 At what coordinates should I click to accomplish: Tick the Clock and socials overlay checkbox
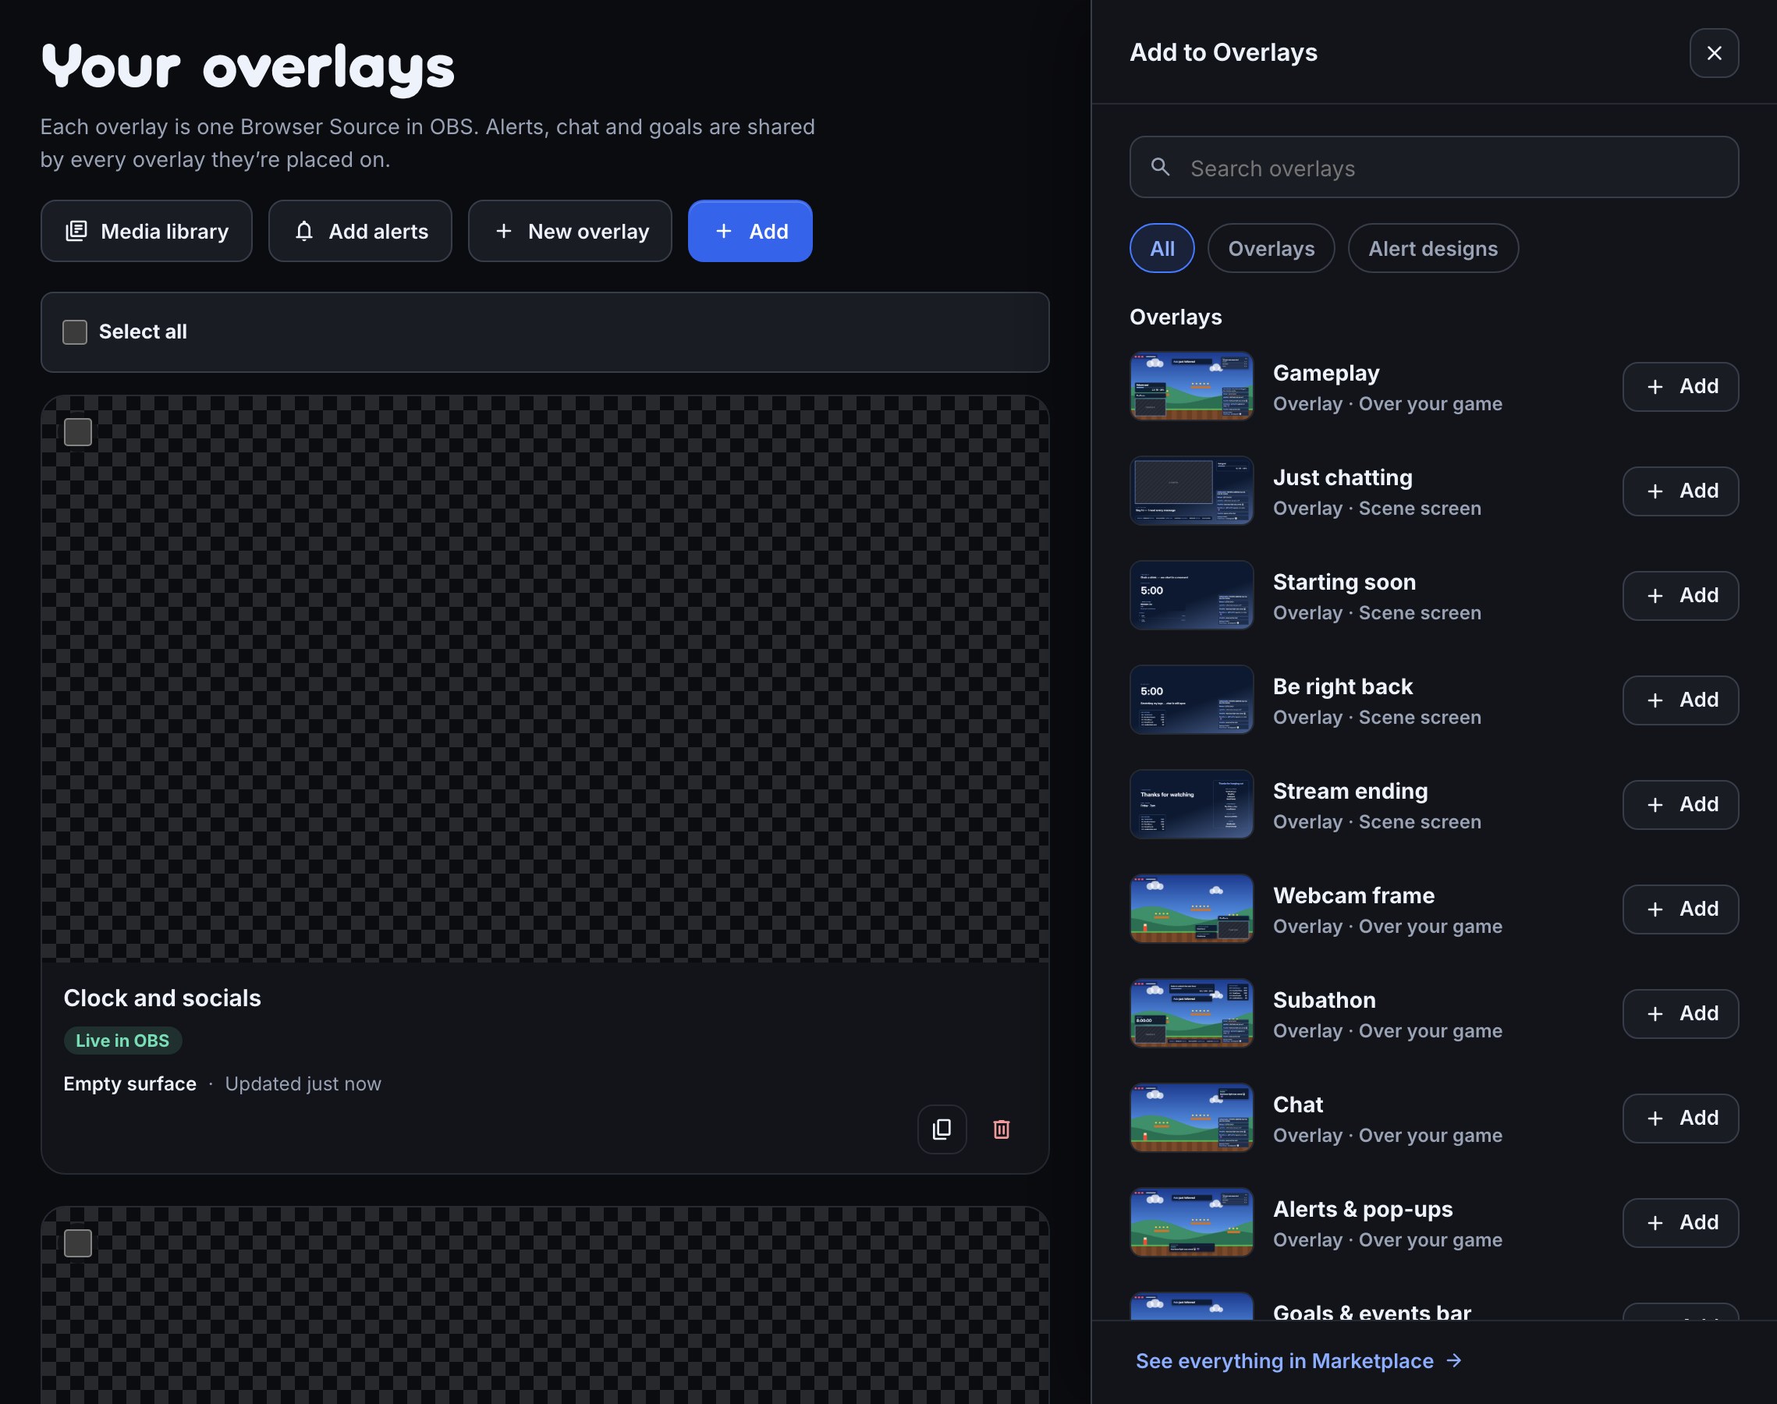click(x=78, y=432)
